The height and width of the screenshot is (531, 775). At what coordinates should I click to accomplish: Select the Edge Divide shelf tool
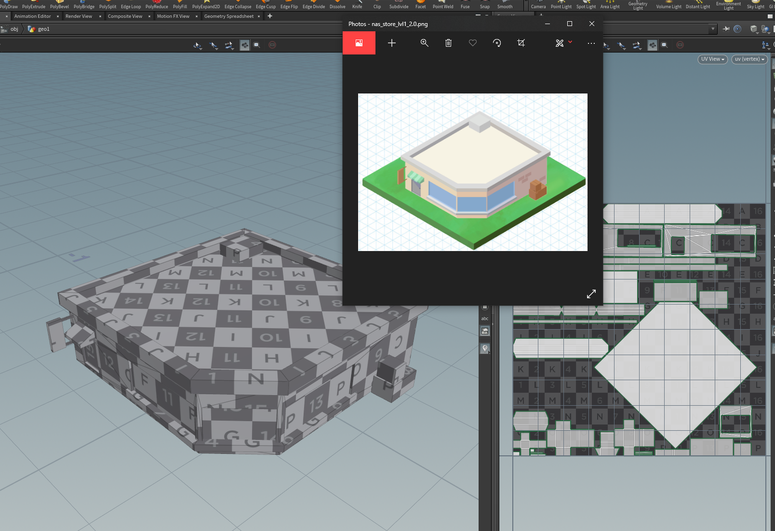314,5
